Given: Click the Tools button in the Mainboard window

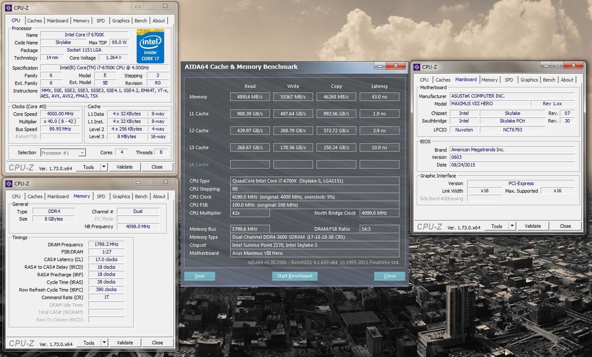Looking at the screenshot, I should tap(497, 226).
